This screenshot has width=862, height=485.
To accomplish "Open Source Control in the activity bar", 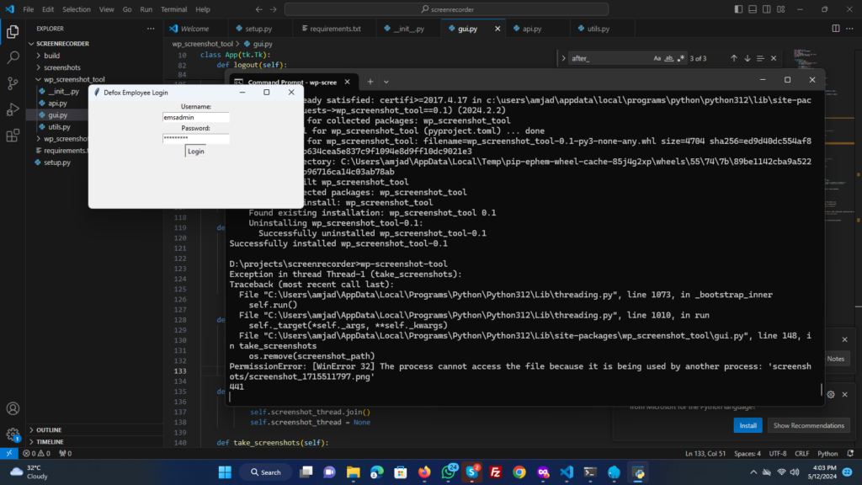I will click(13, 83).
